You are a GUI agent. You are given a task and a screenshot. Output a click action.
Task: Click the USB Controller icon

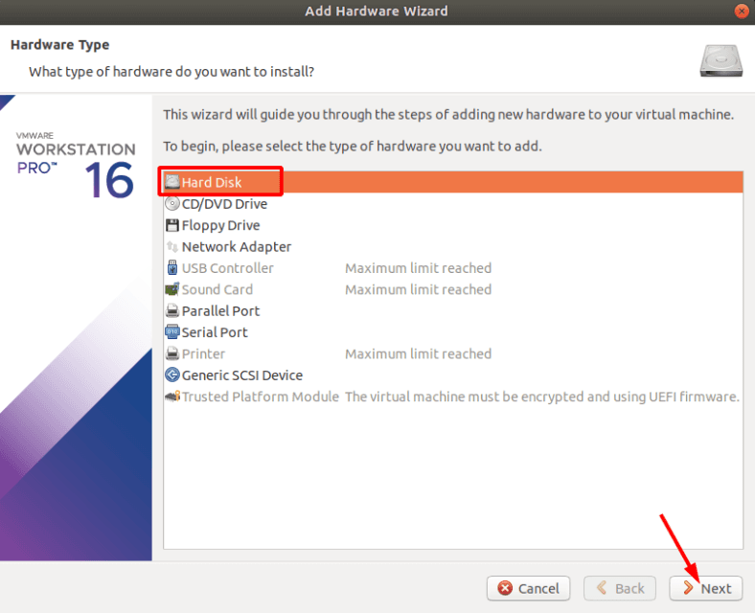(x=172, y=268)
